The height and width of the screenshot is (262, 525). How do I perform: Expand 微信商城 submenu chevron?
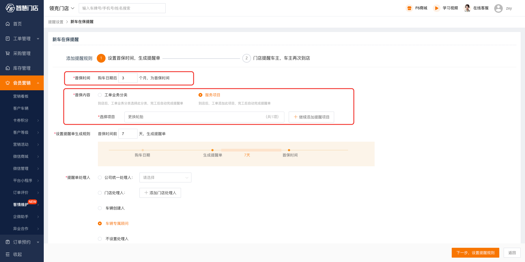(38, 156)
